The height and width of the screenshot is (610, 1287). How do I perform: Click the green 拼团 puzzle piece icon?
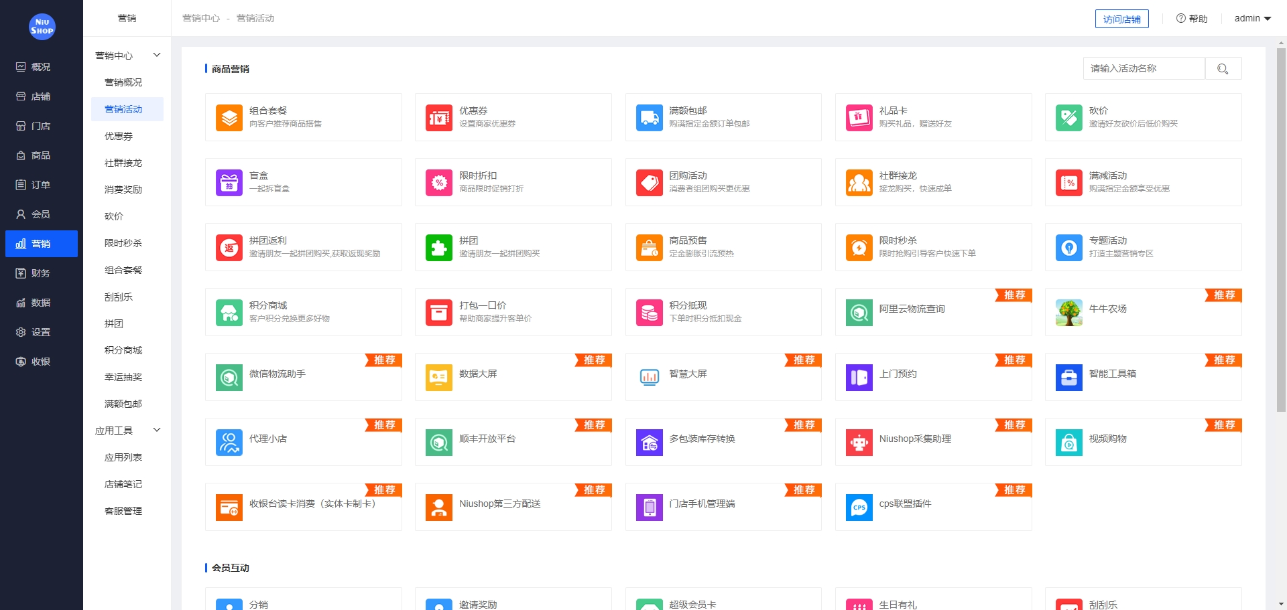click(x=439, y=248)
